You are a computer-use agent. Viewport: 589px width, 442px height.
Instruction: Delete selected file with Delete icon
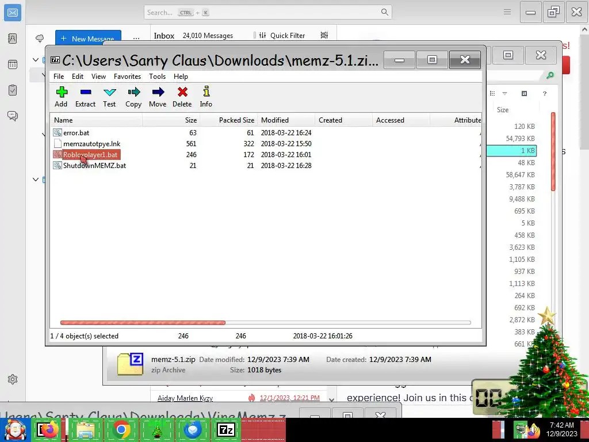pos(182,97)
